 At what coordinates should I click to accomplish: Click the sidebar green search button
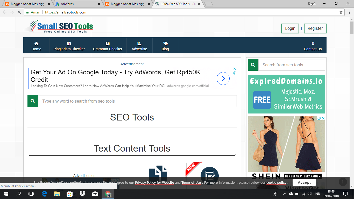pos(253,65)
